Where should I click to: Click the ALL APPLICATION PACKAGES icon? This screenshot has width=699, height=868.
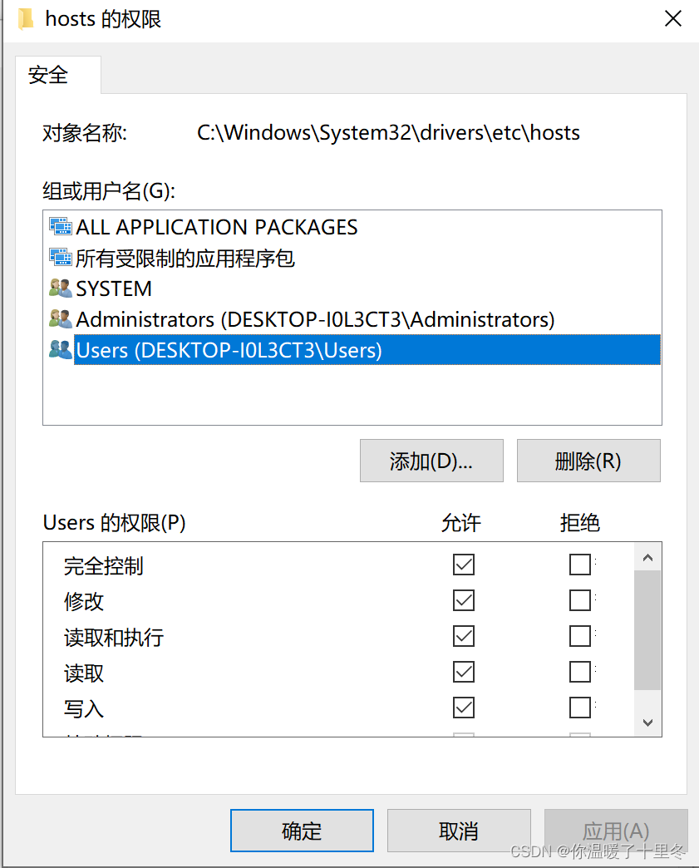[x=59, y=227]
